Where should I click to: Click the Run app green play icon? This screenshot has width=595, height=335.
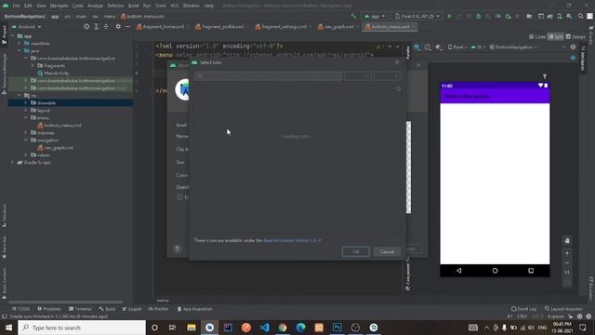point(450,17)
